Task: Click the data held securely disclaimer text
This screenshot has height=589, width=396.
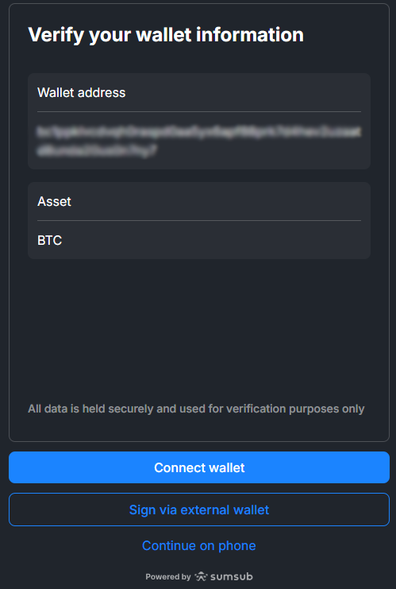Action: 196,409
